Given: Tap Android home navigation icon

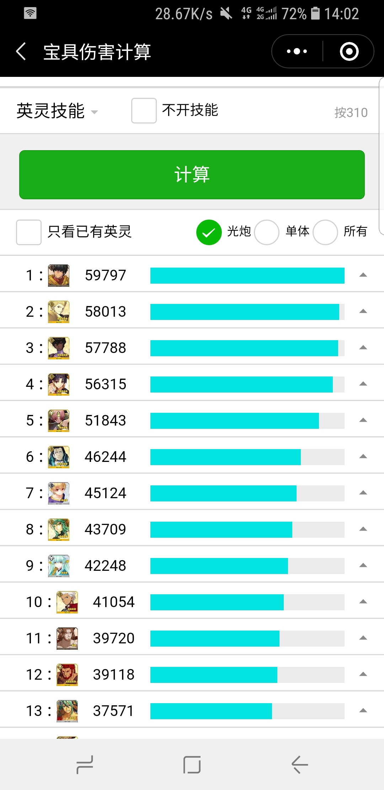Looking at the screenshot, I should coord(192,765).
